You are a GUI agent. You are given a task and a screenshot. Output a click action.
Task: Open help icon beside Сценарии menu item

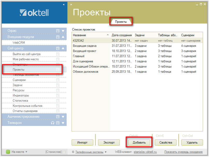coord(58,80)
